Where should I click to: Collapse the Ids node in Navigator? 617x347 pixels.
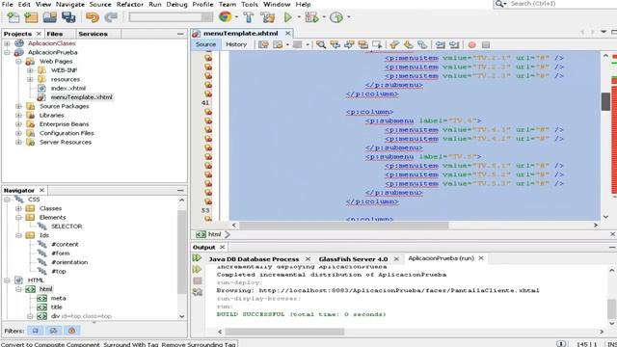tap(18, 235)
